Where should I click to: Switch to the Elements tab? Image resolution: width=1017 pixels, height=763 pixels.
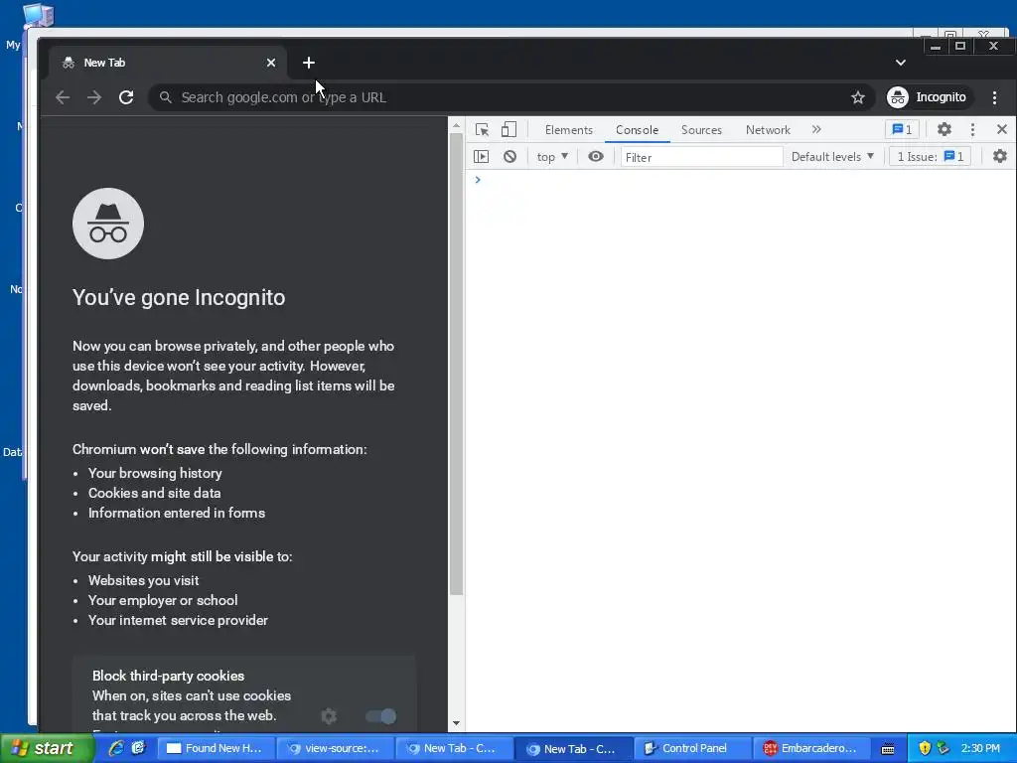[x=569, y=130]
